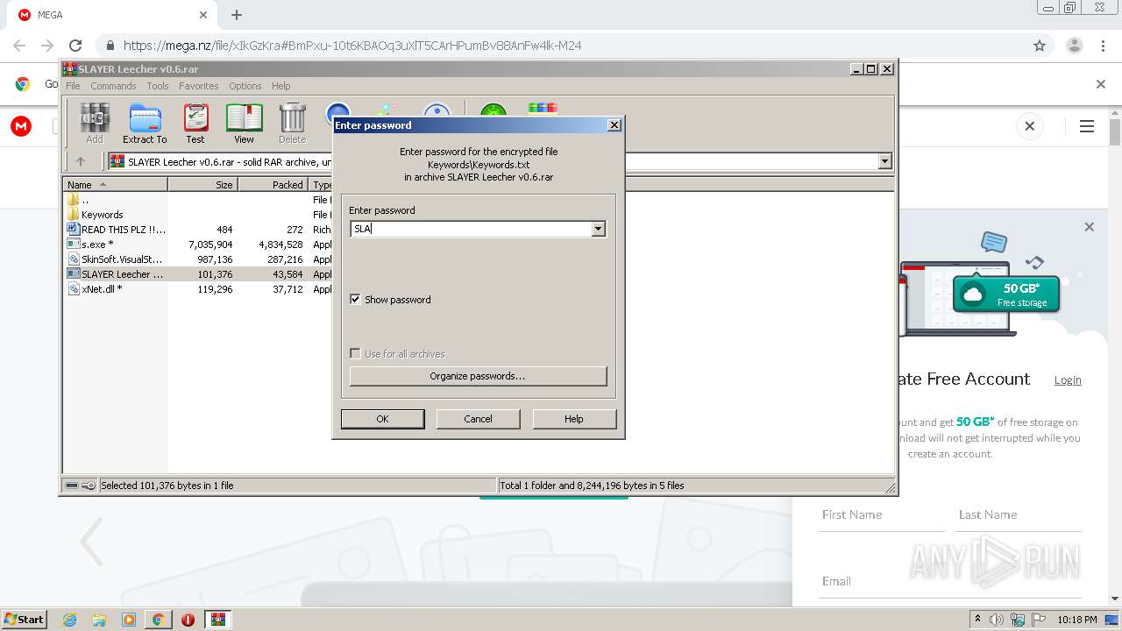The image size is (1122, 631).
Task: Click the Help button in password dialog
Action: 574,419
